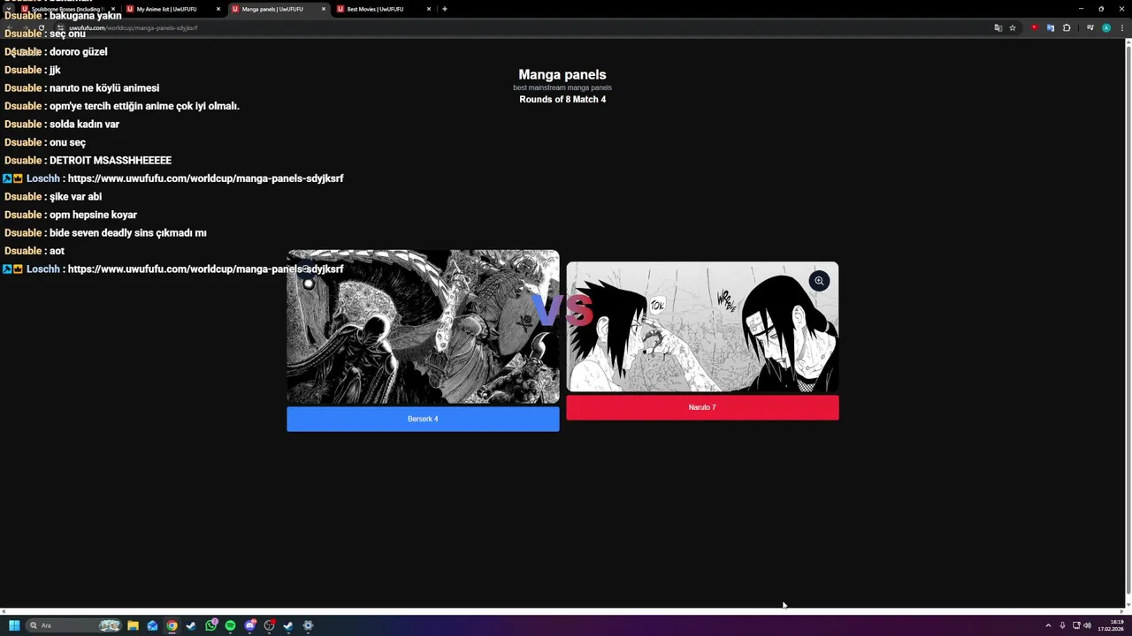This screenshot has height=636, width=1132.
Task: Vote for Naruto 7 red button
Action: coord(702,407)
